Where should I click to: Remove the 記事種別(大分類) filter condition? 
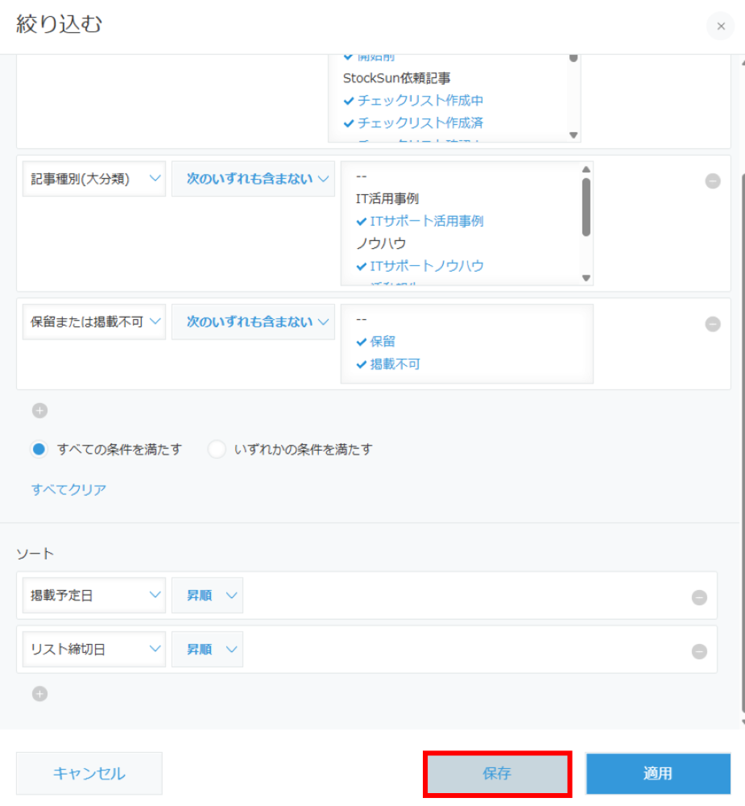(x=713, y=181)
